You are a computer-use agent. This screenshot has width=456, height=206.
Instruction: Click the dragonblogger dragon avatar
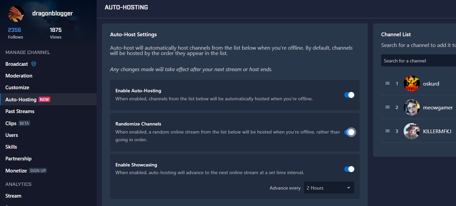(16, 14)
